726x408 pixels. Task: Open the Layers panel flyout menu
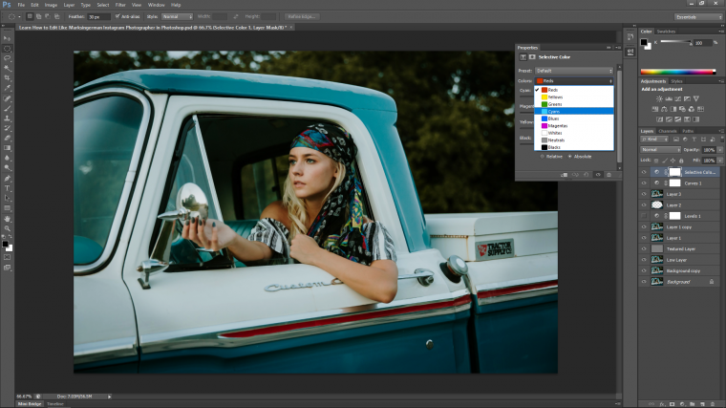click(721, 131)
